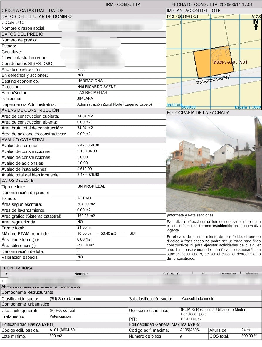Click basic edificability code 'A101 (A604-50)'
Viewport: 262px width, 347px height.
[63, 330]
